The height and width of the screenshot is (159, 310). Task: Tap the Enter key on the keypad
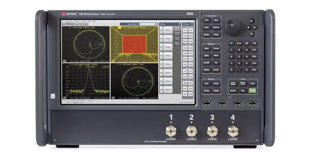[x=254, y=70]
